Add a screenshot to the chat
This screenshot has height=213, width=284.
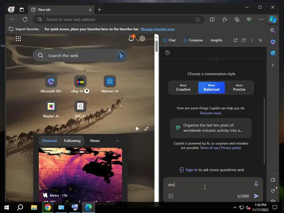point(171,196)
